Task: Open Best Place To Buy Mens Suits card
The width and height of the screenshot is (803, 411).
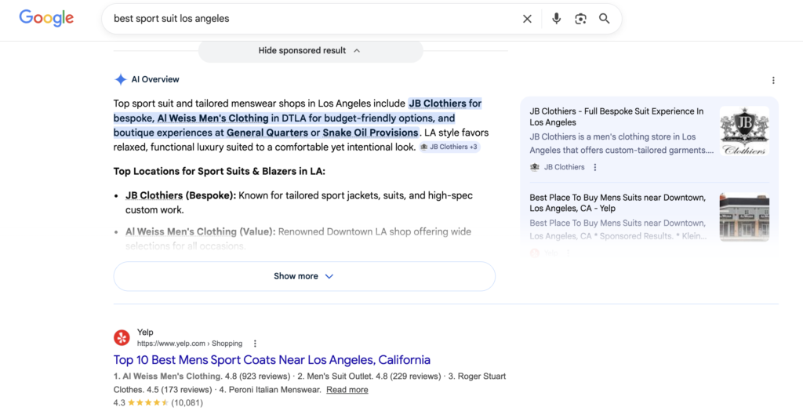Action: tap(617, 203)
